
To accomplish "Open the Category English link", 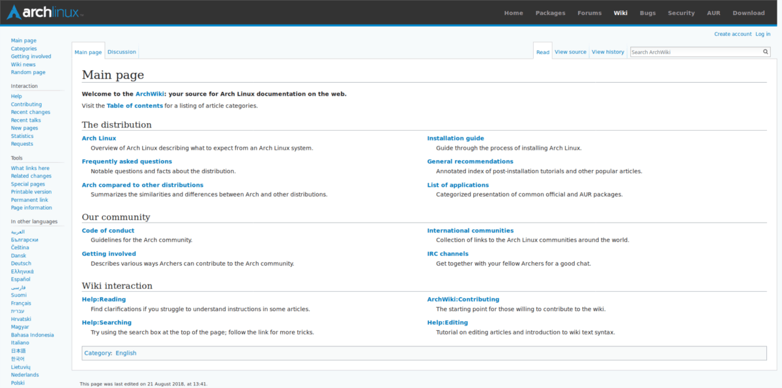I will point(126,352).
